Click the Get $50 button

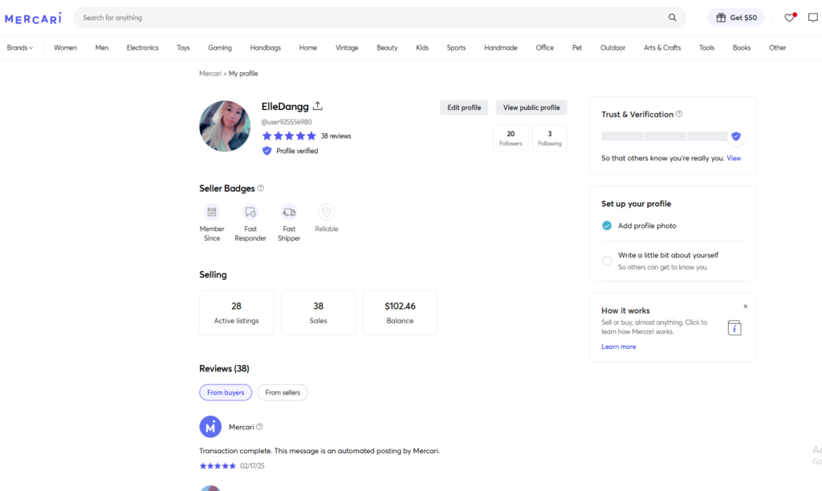[736, 18]
